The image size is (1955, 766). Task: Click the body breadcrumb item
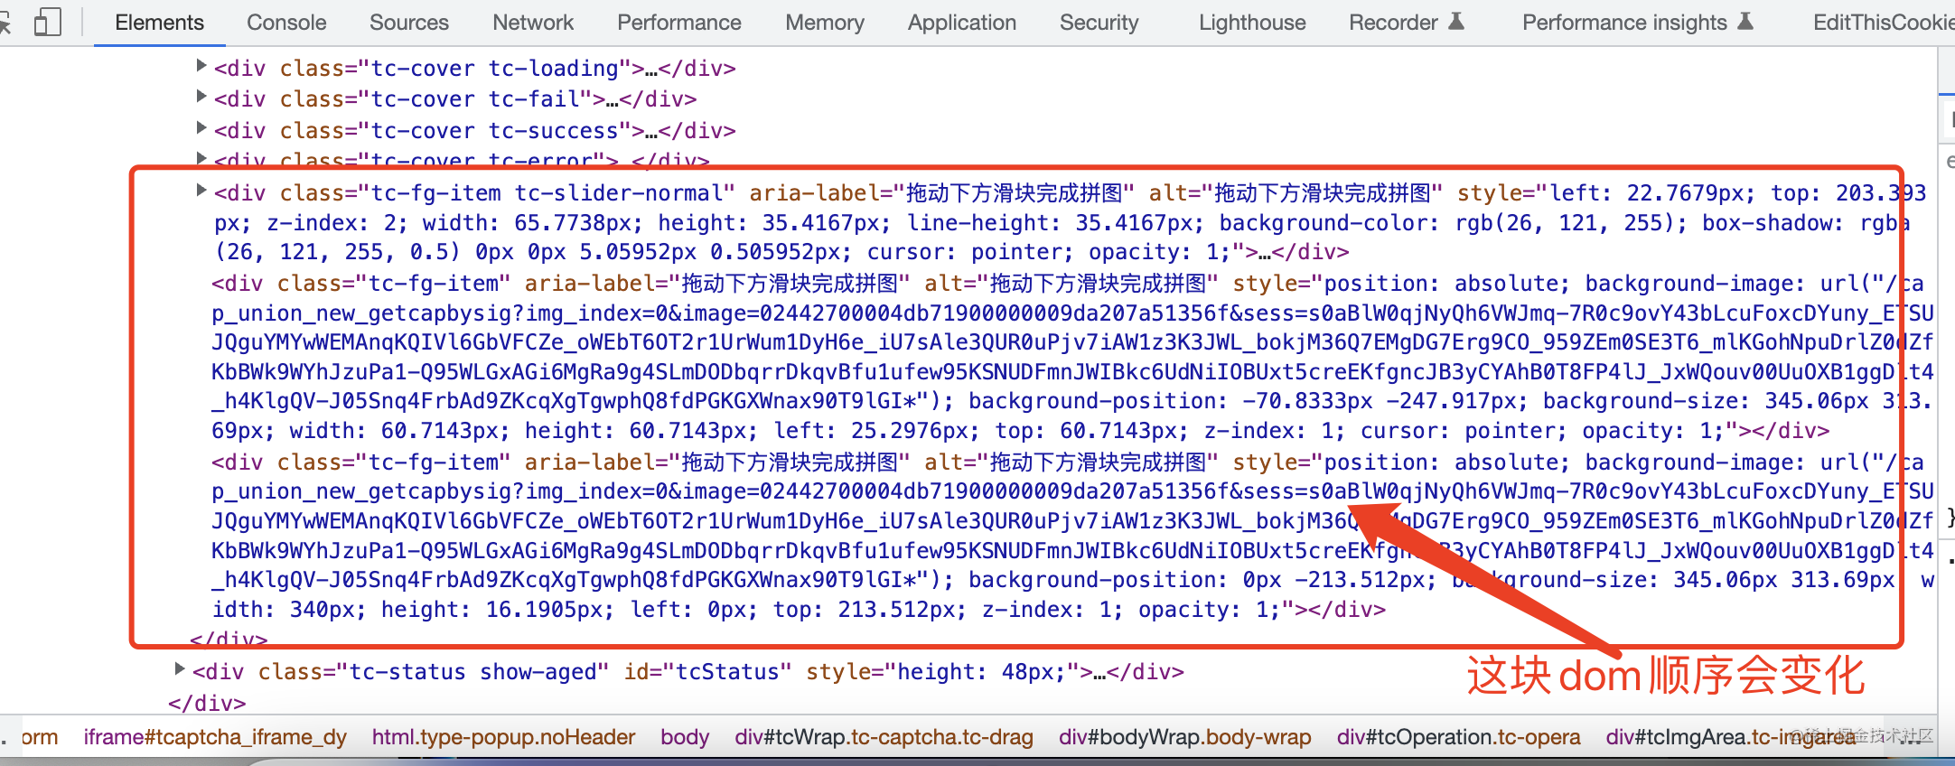(x=685, y=737)
